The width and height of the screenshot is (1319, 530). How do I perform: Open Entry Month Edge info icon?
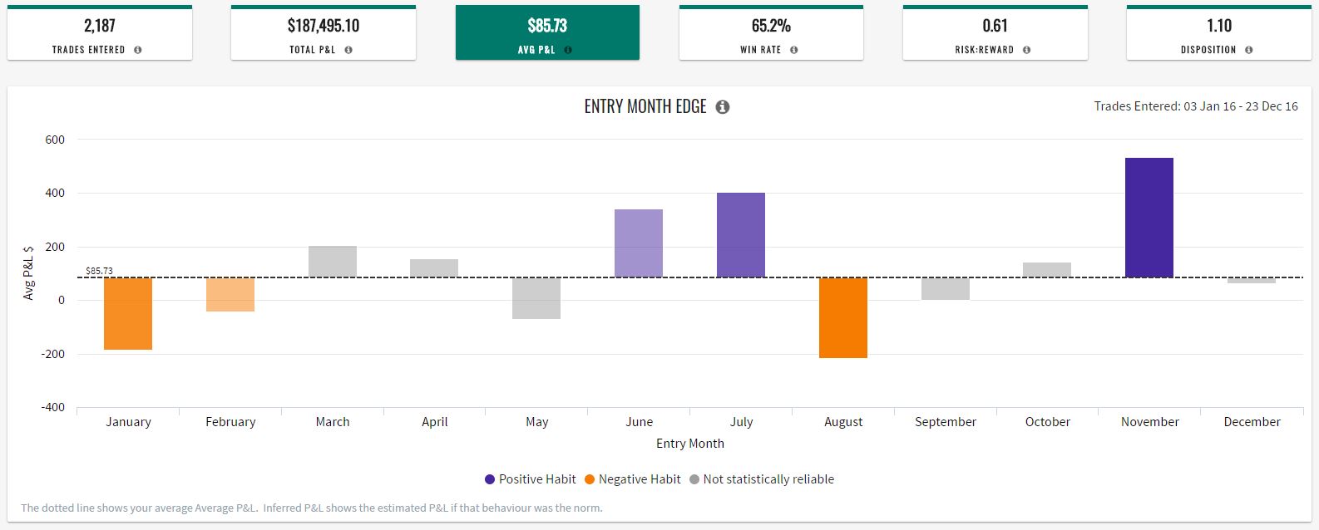point(723,107)
